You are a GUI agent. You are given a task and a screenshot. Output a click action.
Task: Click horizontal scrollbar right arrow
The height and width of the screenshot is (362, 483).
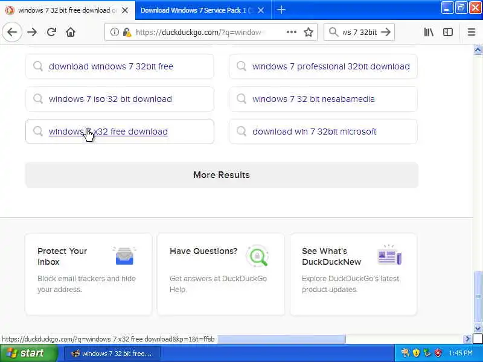(x=467, y=339)
